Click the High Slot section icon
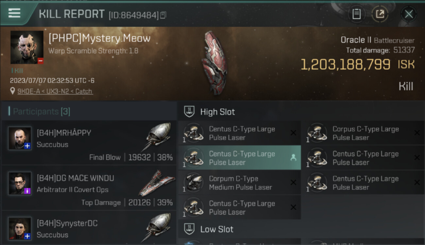This screenshot has height=245, width=425. point(189,112)
